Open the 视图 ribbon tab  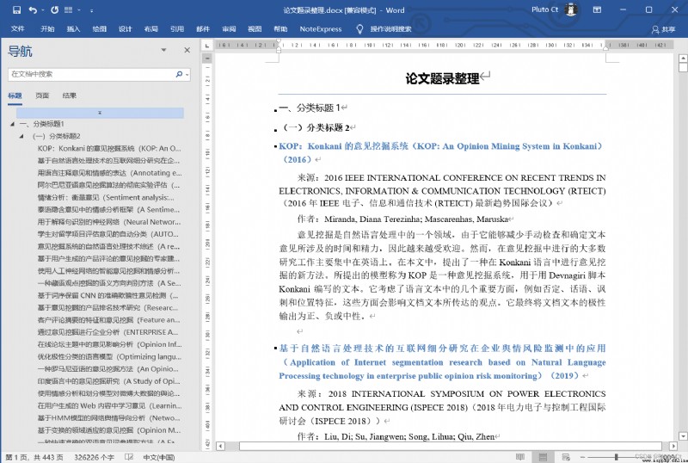tap(255, 29)
